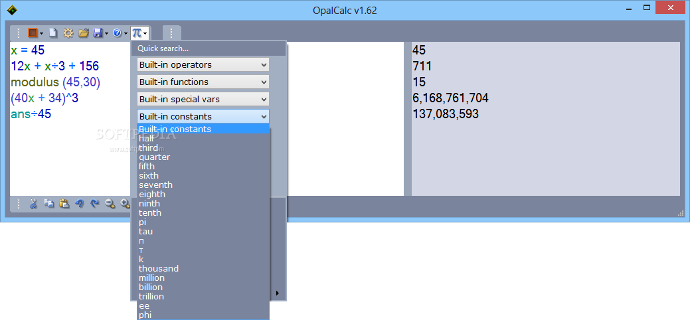Select 'ninth' in the constants list

(203, 203)
